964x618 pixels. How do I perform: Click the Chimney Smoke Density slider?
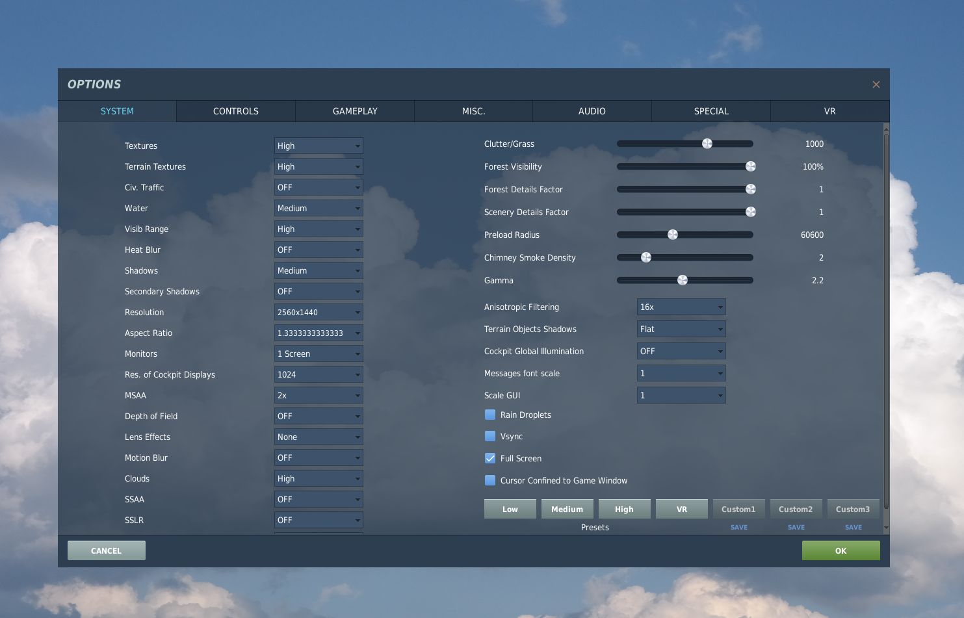pyautogui.click(x=685, y=257)
